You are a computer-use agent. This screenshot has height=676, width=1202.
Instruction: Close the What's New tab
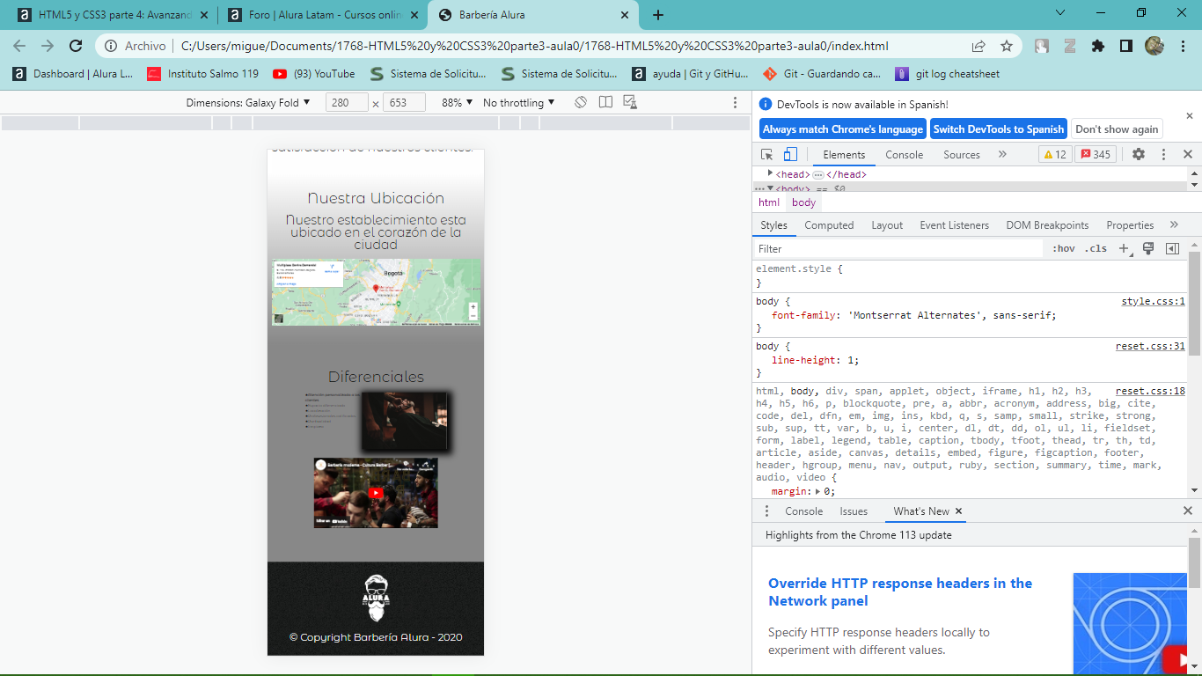click(x=959, y=511)
